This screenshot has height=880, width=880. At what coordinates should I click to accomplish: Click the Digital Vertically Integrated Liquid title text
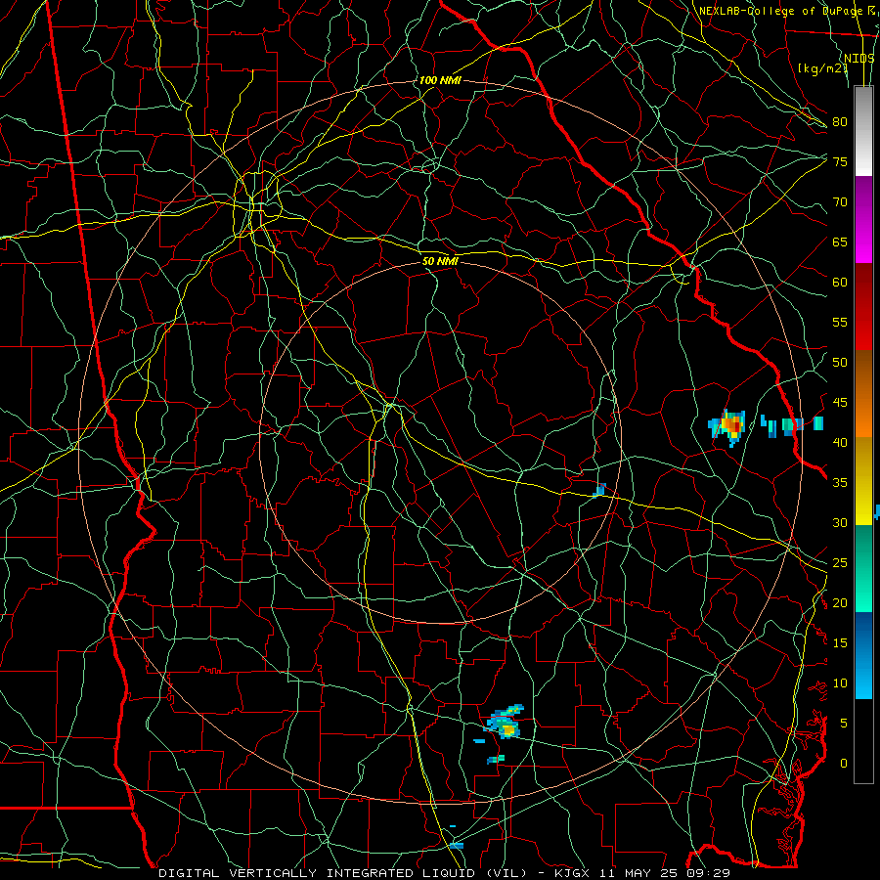coord(342,873)
